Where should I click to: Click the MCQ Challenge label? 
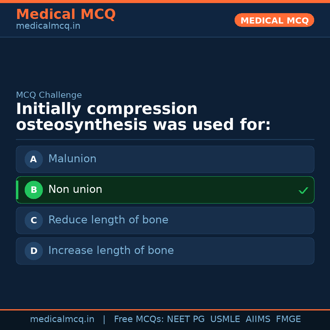coord(49,95)
